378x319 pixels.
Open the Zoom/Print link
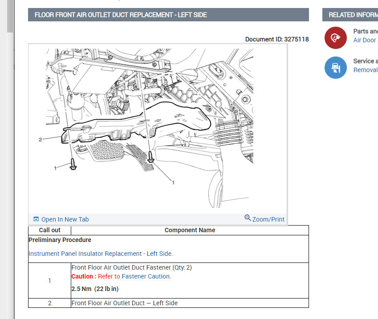pyautogui.click(x=268, y=219)
